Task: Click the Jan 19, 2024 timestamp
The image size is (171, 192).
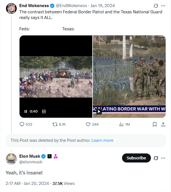Action: coord(102,6)
